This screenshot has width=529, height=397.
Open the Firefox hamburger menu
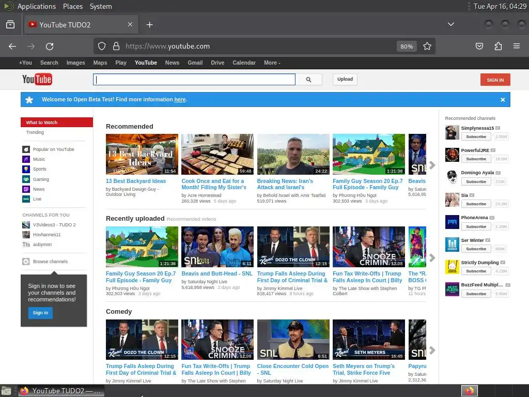(517, 46)
